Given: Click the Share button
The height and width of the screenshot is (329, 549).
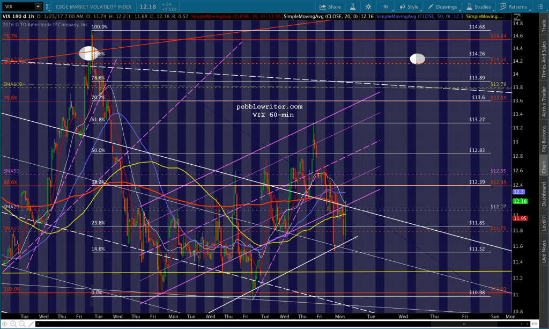Looking at the screenshot, I should (x=330, y=6).
